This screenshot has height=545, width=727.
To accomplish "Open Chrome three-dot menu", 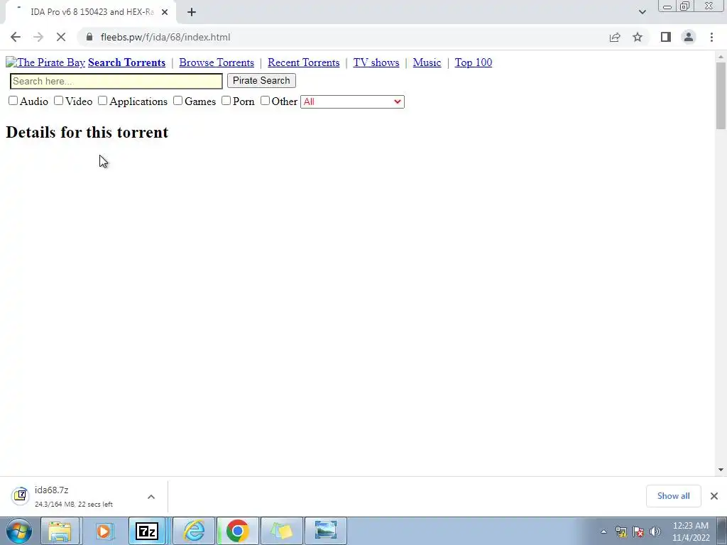I will tap(711, 37).
